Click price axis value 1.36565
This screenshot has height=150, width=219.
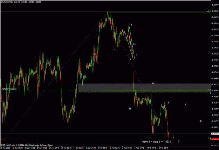point(215,91)
